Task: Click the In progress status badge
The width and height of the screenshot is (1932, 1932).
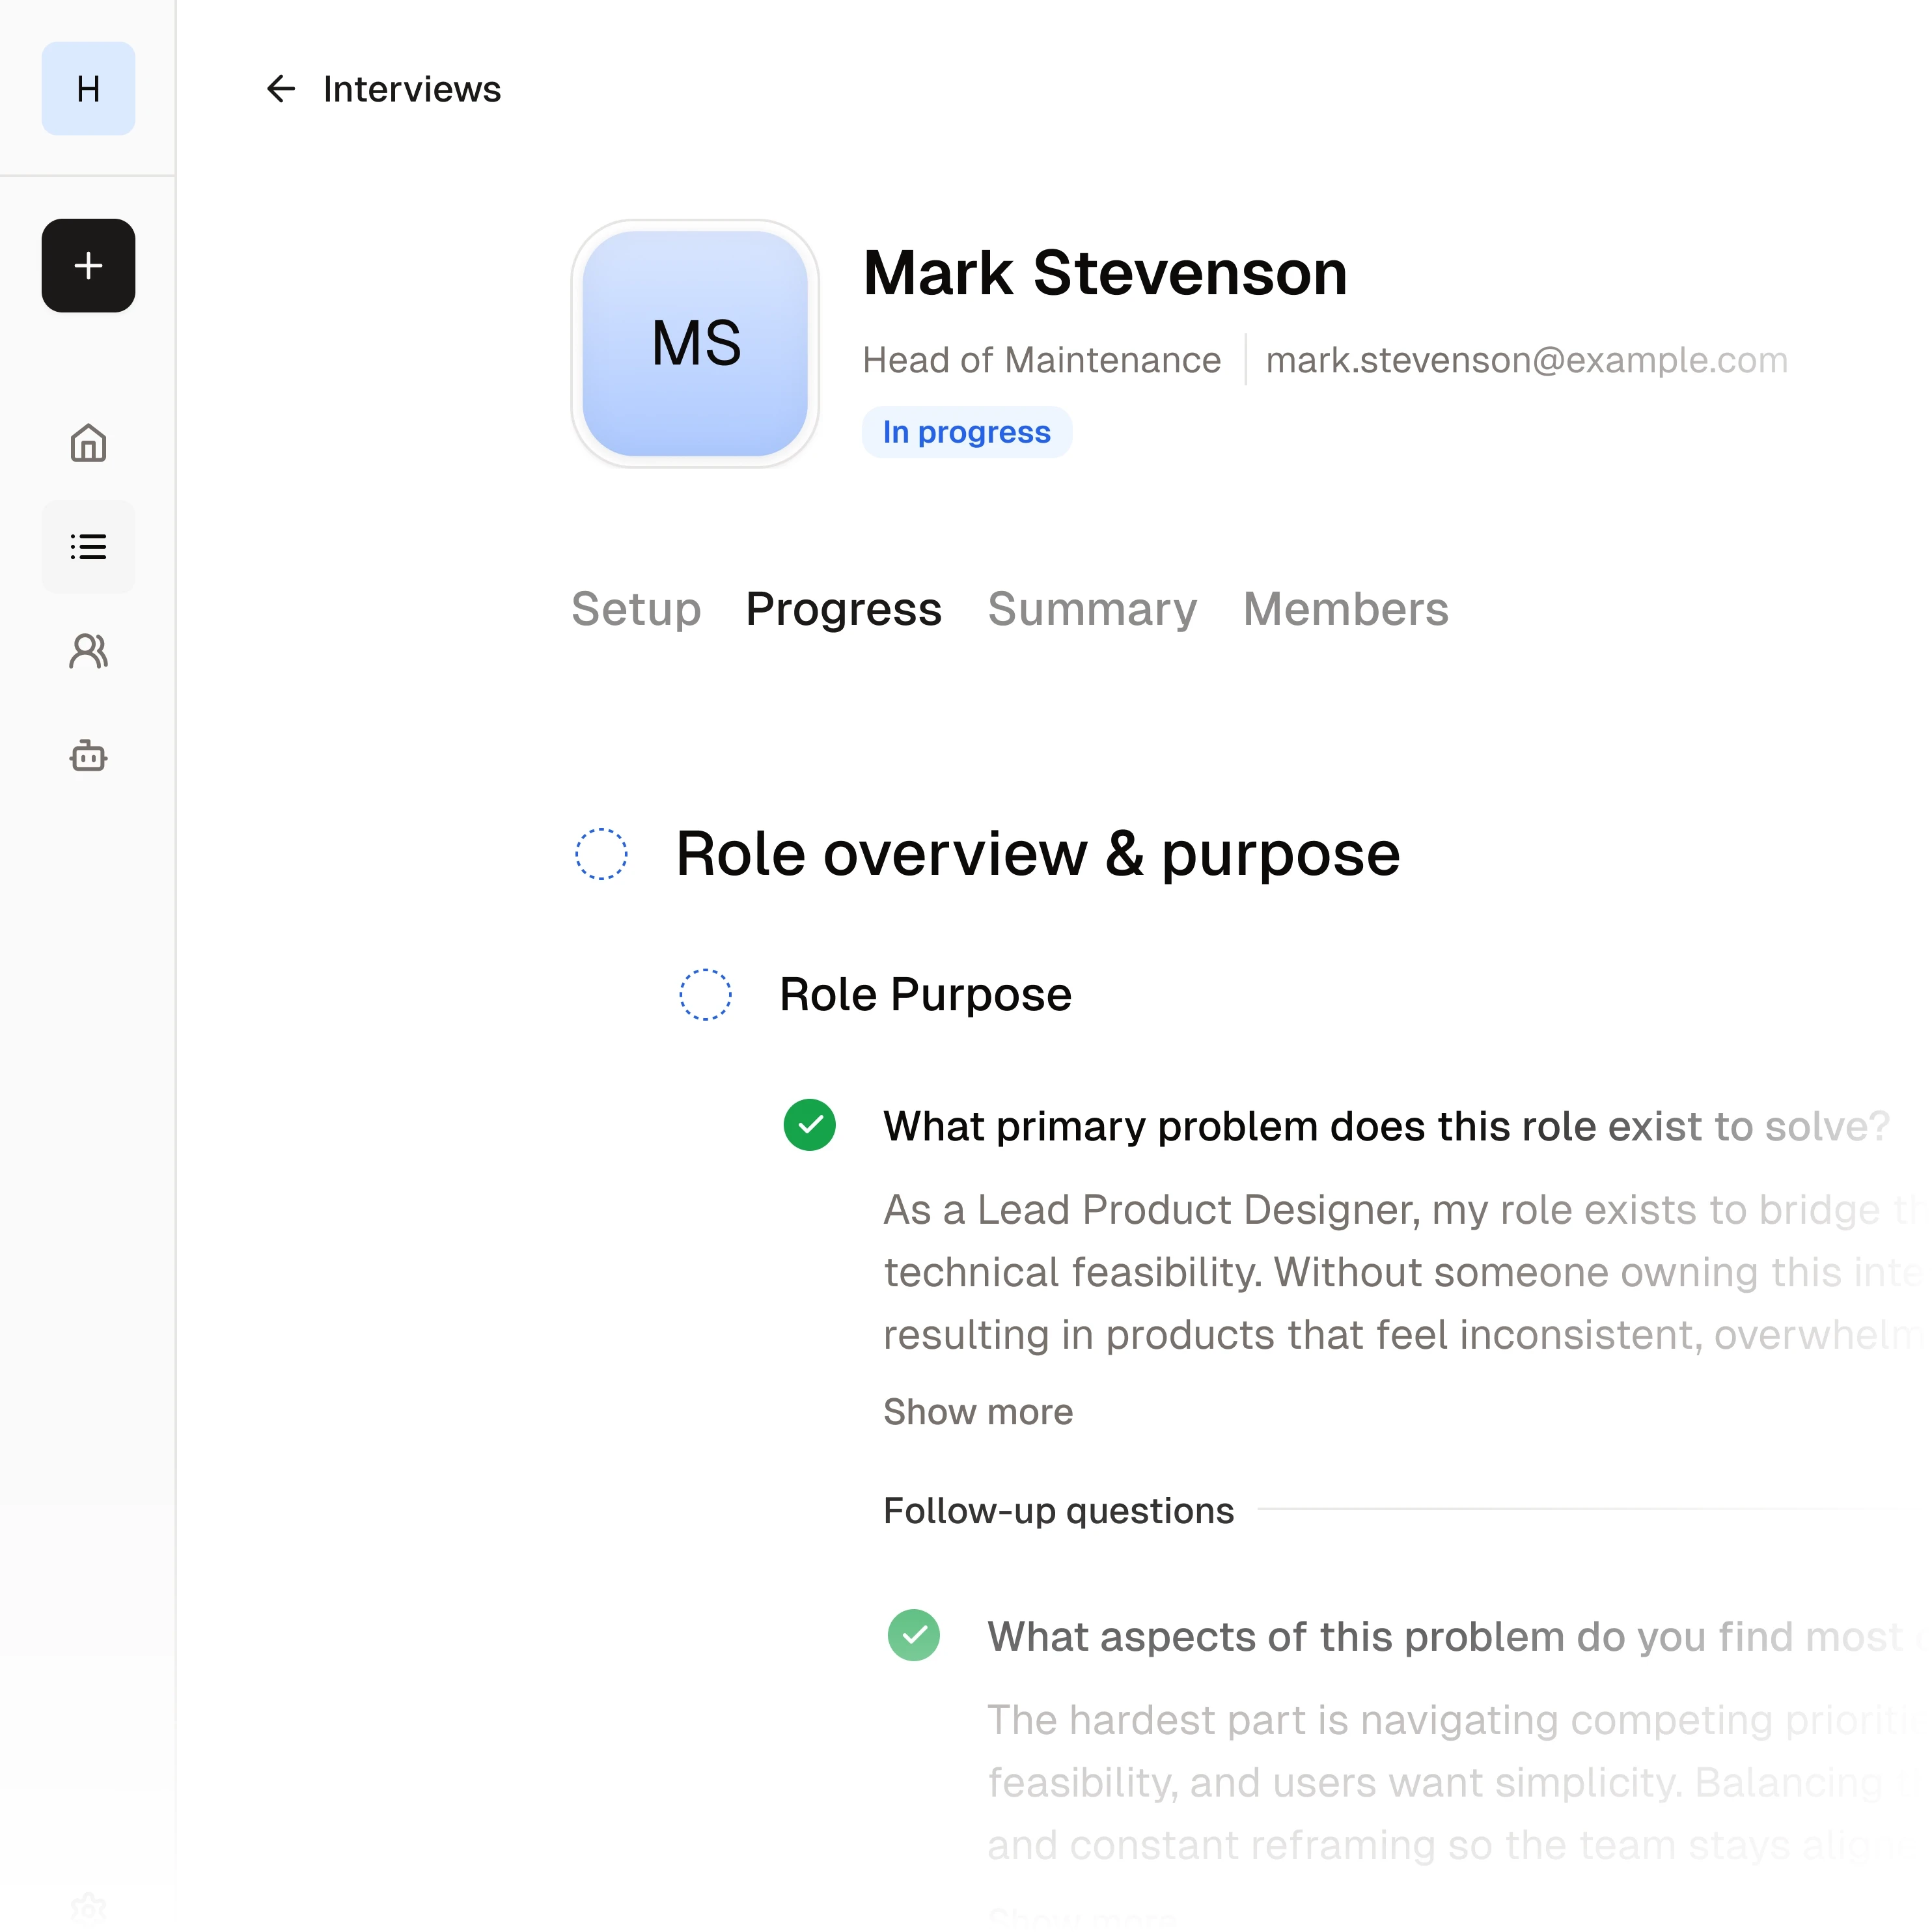Action: click(x=966, y=432)
